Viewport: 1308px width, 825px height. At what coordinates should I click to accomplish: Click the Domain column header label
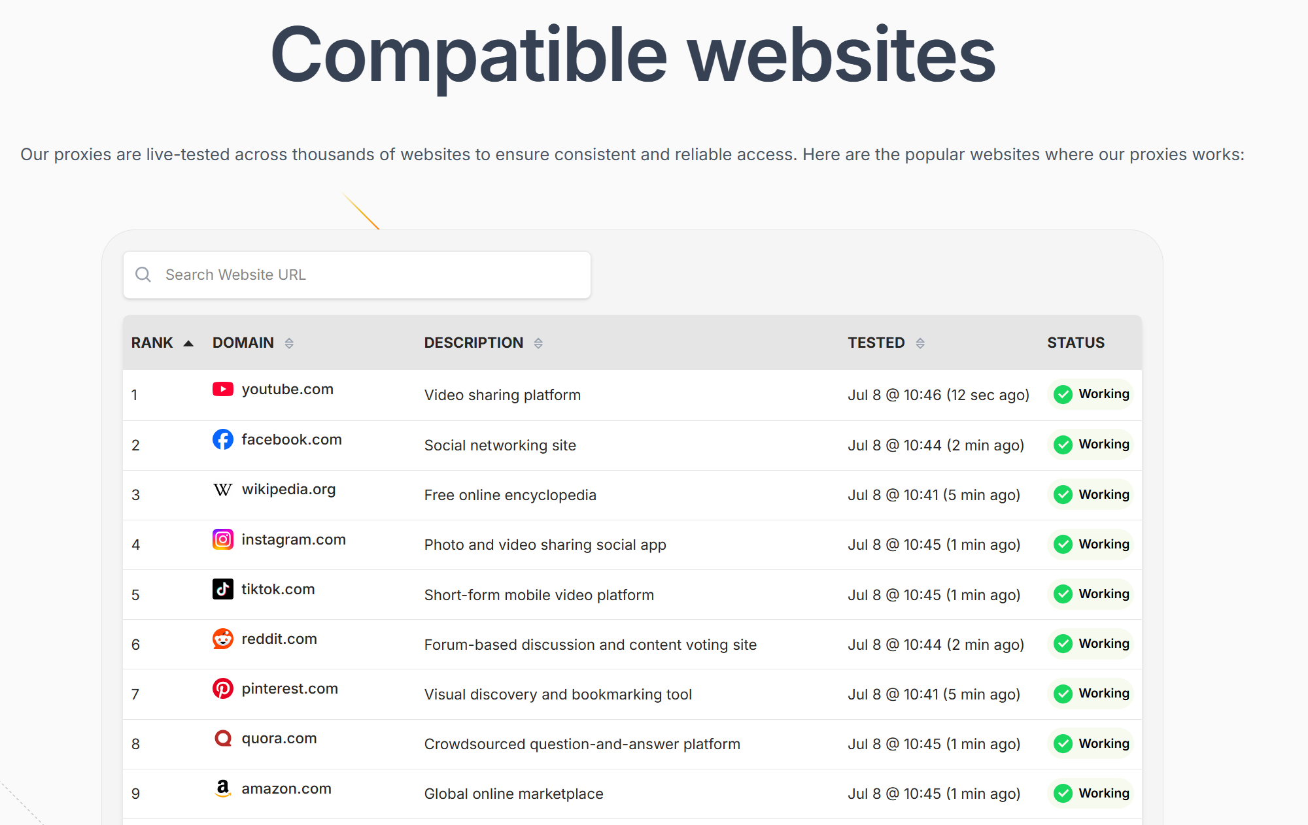(243, 343)
